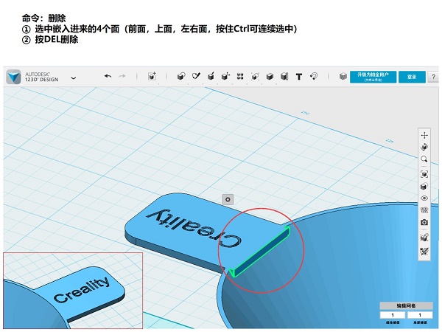Screen dimensions: 442x332
Task: Click the gear icon above the tab
Action: pyautogui.click(x=228, y=200)
